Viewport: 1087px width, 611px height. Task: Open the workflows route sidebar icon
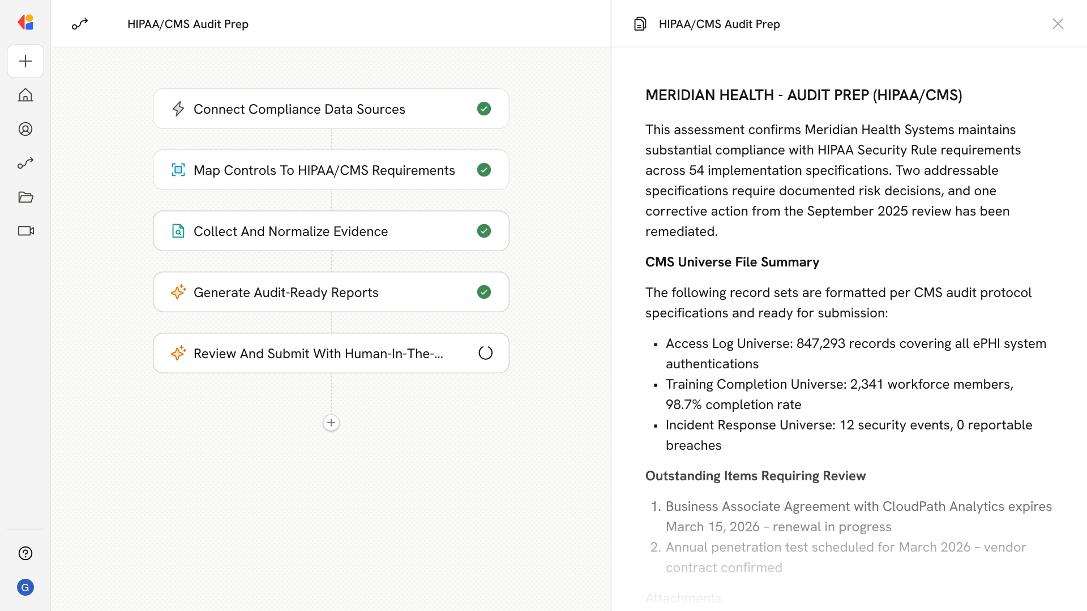(25, 163)
